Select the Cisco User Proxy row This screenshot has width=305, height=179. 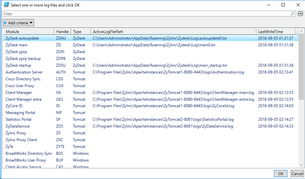(151, 86)
